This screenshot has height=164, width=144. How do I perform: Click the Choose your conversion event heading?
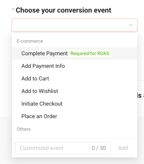point(63,10)
